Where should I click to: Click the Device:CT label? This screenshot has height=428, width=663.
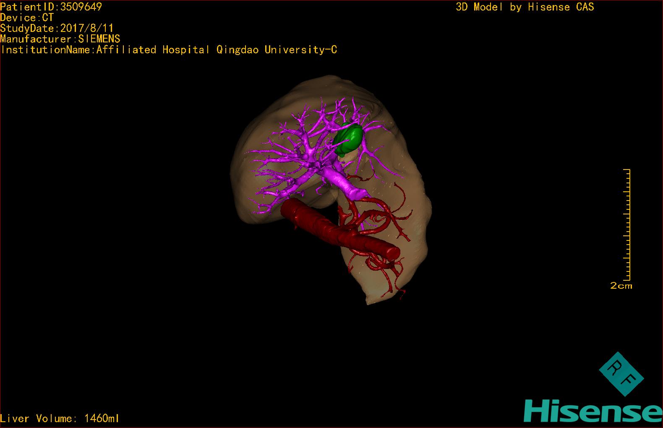27,18
